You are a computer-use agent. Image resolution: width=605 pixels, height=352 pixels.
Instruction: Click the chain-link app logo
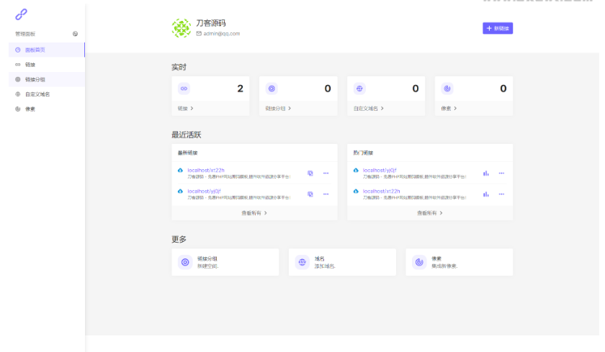(x=21, y=14)
